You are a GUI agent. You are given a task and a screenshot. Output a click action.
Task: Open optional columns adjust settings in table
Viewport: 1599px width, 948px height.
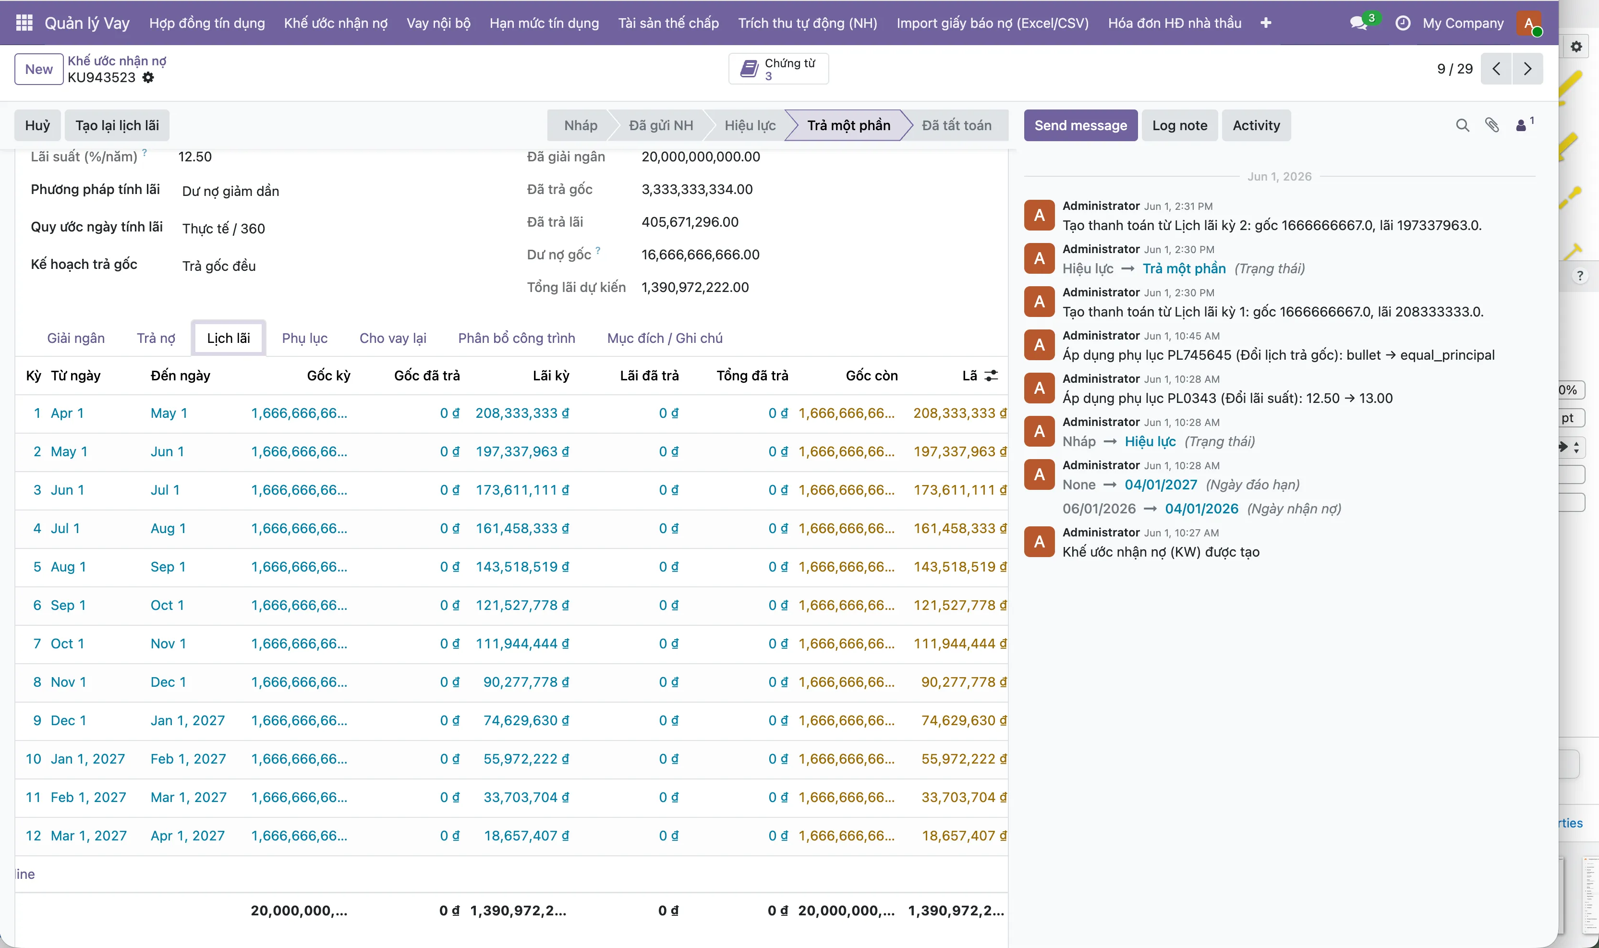[x=991, y=376]
